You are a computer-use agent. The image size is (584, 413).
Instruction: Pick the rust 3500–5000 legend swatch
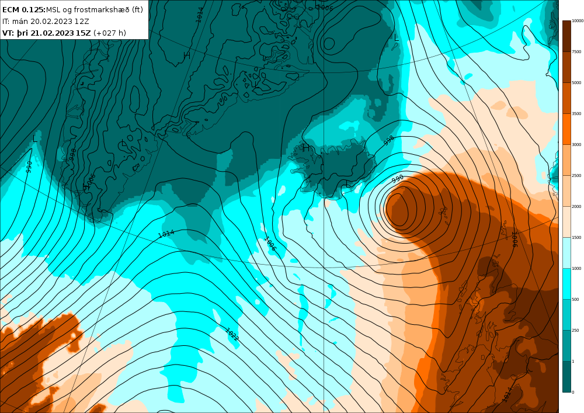(x=566, y=98)
